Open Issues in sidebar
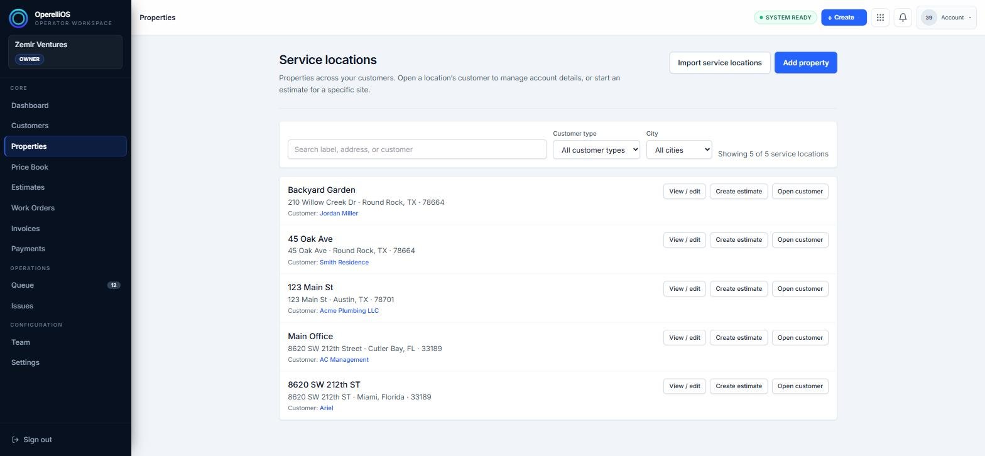This screenshot has height=456, width=985. (x=65, y=306)
